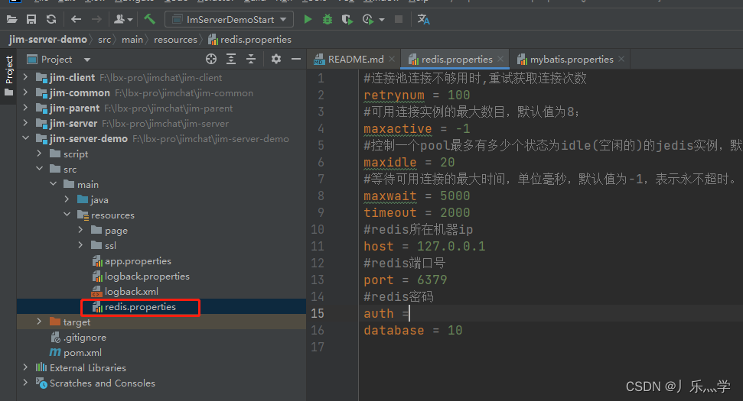
Task: Open the ImServerDemoStart run configuration dropdown
Action: (229, 19)
